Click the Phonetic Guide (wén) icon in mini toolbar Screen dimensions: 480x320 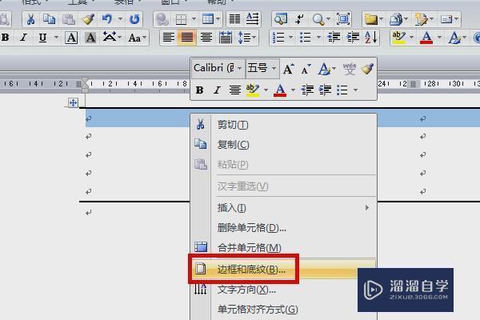(x=350, y=69)
